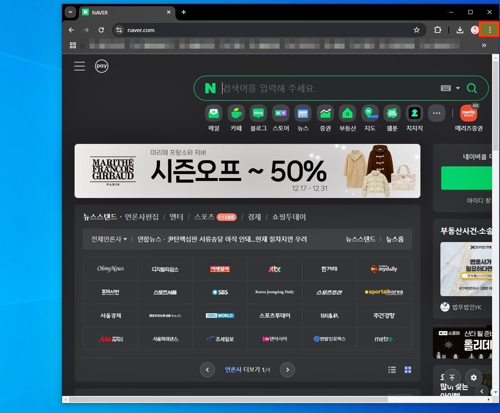Open Chrome three-dot menu

click(490, 30)
